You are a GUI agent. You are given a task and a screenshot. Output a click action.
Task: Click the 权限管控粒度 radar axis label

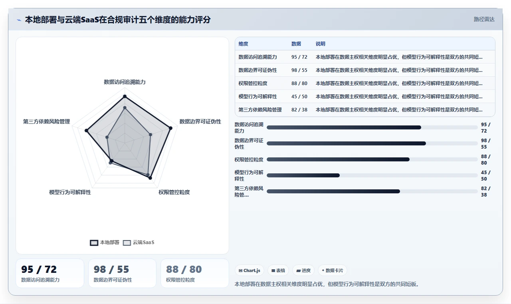point(174,192)
